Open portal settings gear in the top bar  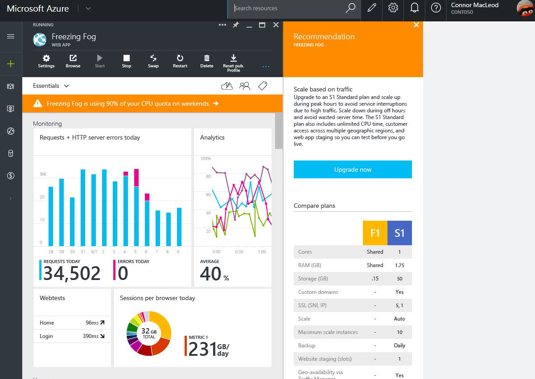(x=393, y=8)
